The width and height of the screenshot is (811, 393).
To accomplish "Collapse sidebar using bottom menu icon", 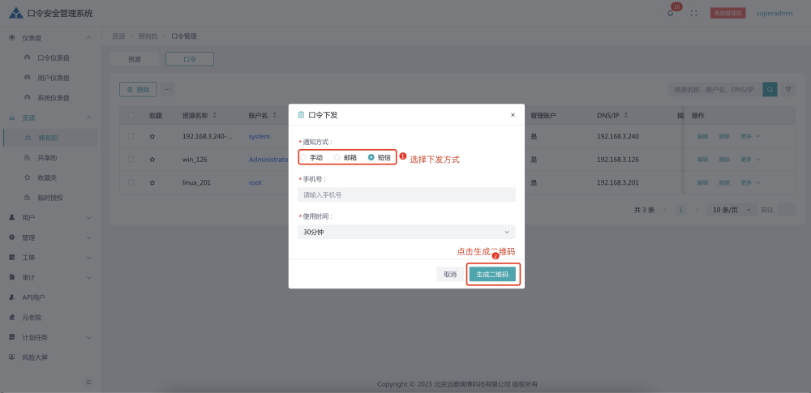I will click(x=88, y=381).
